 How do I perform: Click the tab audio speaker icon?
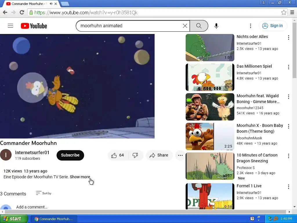point(51,3)
